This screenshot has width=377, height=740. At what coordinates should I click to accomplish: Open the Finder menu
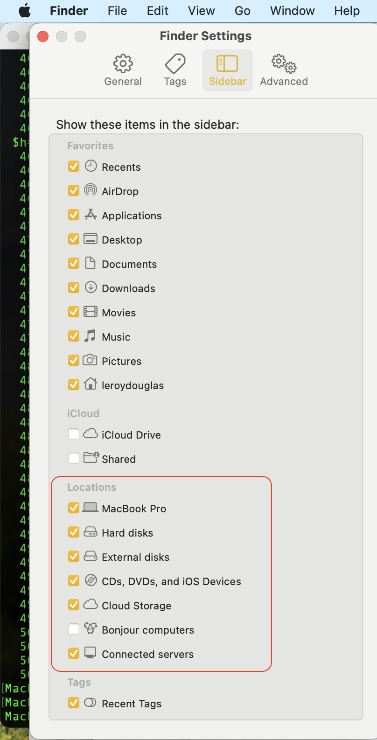tap(68, 11)
